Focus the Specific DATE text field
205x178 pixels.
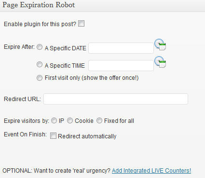point(121,48)
